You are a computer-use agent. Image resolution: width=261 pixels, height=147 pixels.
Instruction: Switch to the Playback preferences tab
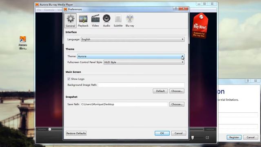tap(83, 21)
